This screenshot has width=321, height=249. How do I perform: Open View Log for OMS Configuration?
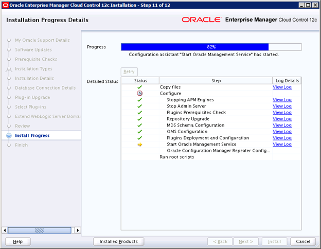click(282, 132)
